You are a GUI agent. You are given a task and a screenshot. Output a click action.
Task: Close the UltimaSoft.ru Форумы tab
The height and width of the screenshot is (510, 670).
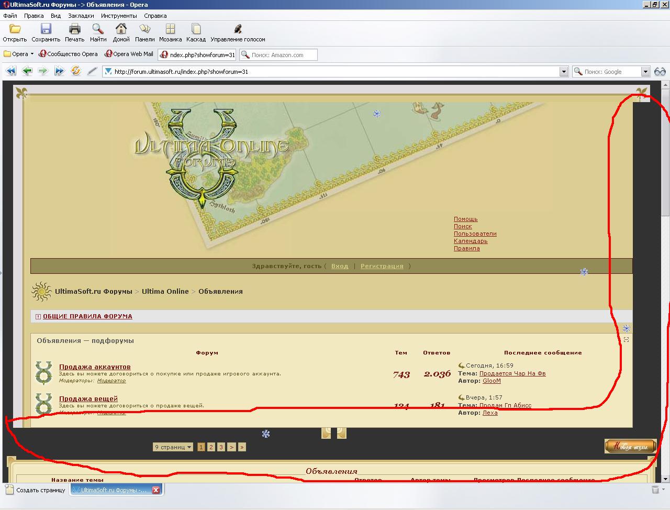click(156, 490)
